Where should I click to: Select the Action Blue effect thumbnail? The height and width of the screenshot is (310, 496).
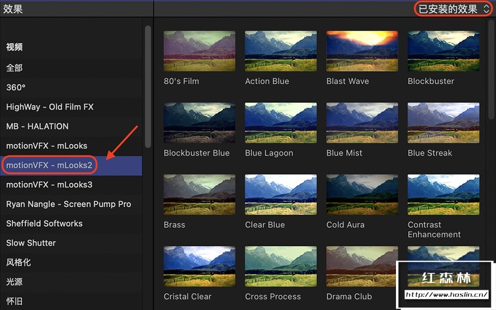281,51
